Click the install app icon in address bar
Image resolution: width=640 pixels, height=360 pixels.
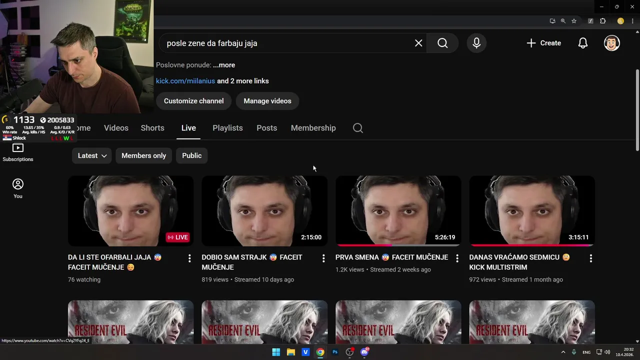pyautogui.click(x=552, y=21)
